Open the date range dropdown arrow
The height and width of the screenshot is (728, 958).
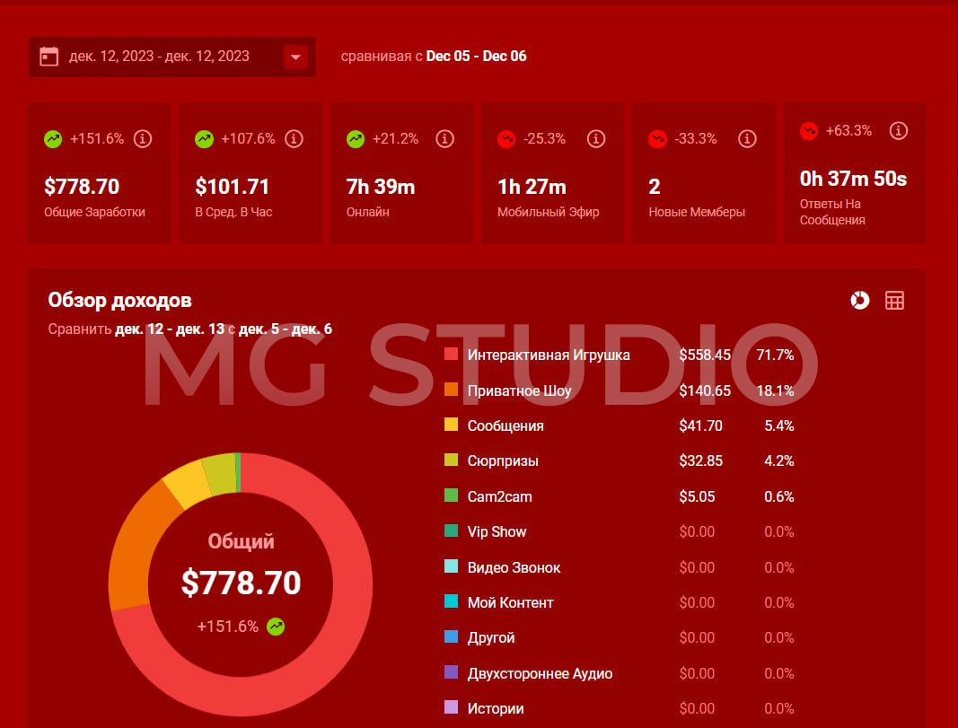click(295, 57)
